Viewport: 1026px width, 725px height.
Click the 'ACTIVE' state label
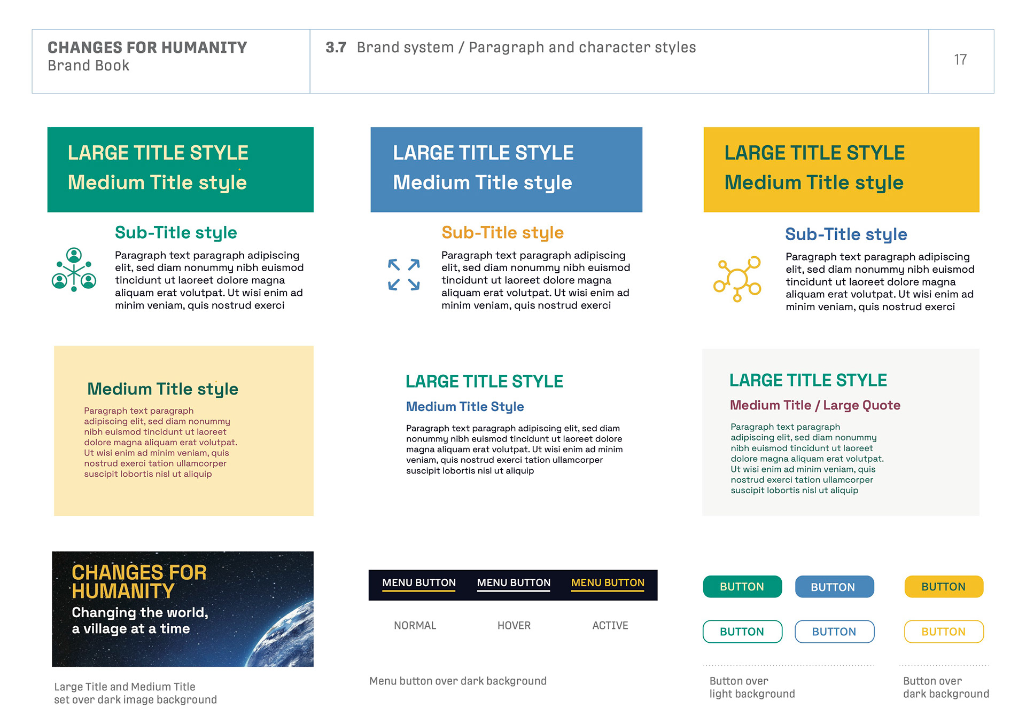click(610, 625)
